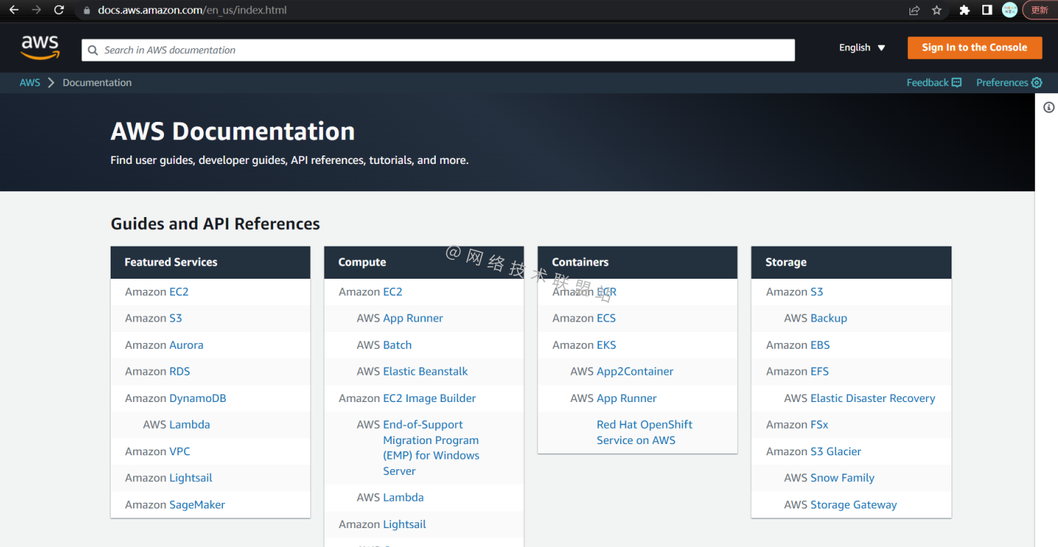
Task: Click Sign In to the Console
Action: 975,48
